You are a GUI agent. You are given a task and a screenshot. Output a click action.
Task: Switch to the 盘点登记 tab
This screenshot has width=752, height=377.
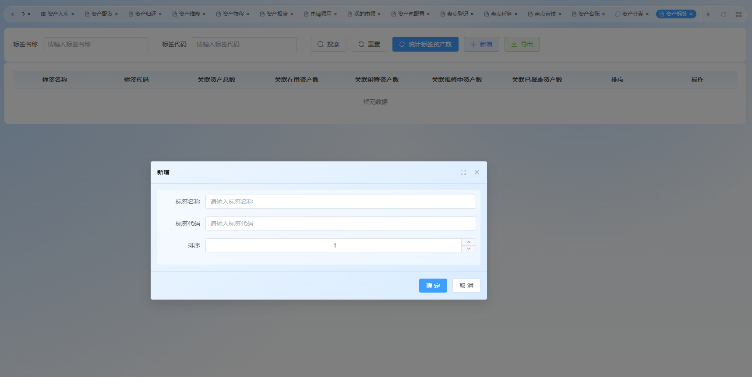(x=457, y=14)
